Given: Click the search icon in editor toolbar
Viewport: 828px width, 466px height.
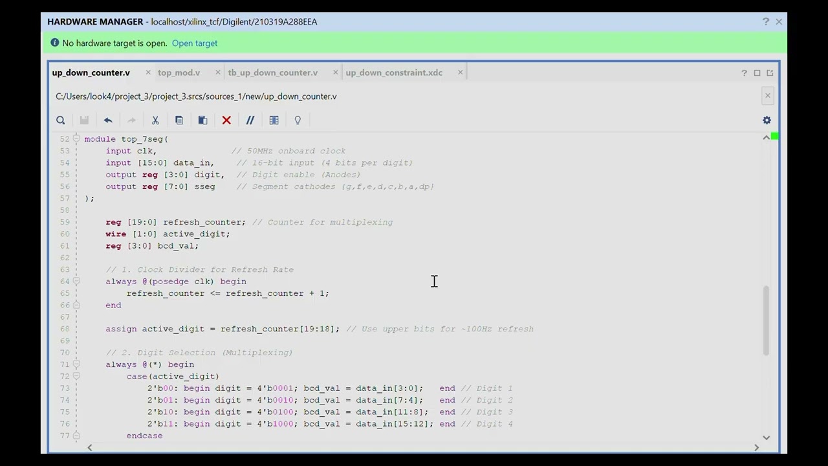Looking at the screenshot, I should [60, 120].
